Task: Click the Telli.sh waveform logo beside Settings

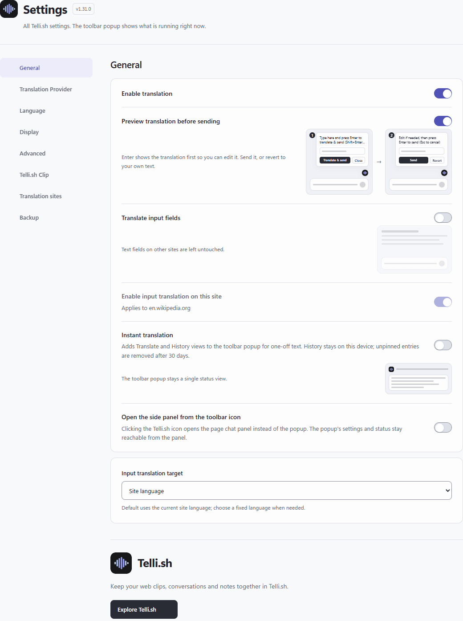Action: point(9,9)
